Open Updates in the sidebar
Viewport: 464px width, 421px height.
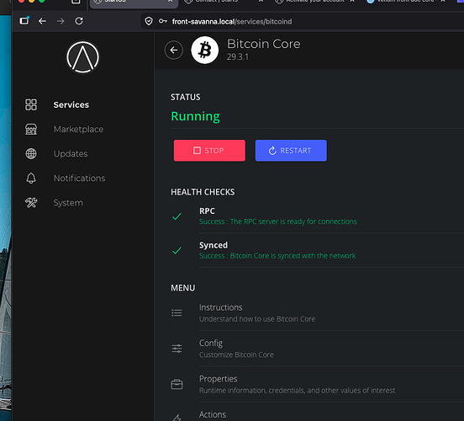click(71, 153)
